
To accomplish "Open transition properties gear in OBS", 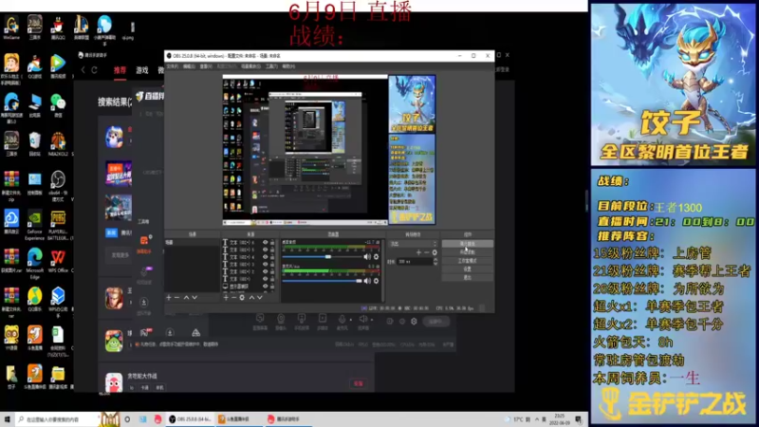I will [x=435, y=252].
